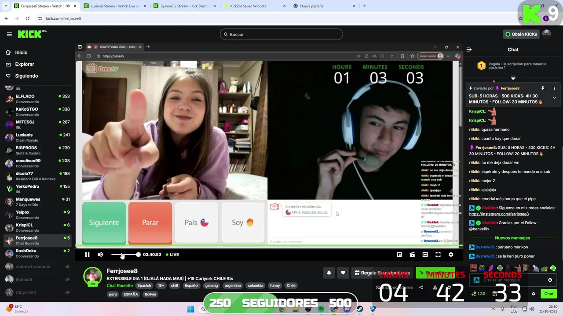Mute the stream volume
This screenshot has height=316, width=563.
click(100, 255)
